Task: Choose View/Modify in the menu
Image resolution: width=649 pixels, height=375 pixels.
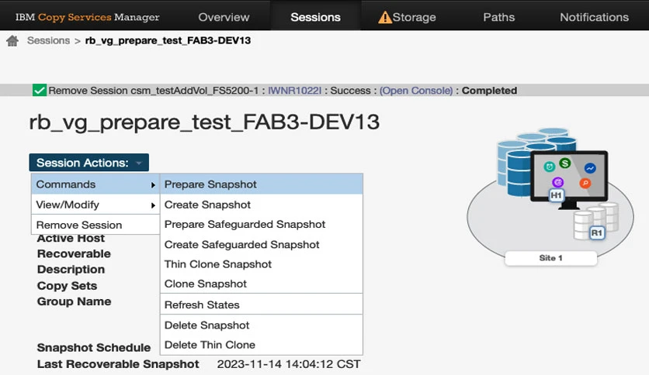Action: coord(95,205)
